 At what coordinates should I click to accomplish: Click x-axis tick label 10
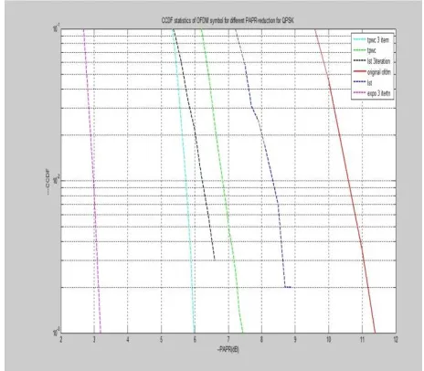(x=329, y=339)
